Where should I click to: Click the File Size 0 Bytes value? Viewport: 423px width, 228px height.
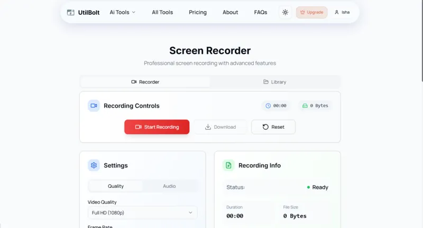295,216
